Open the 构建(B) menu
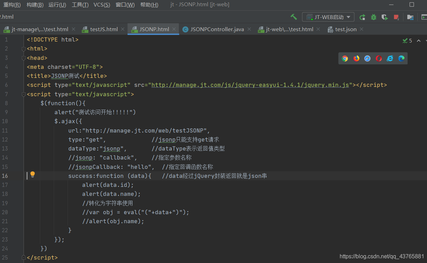 coord(35,5)
